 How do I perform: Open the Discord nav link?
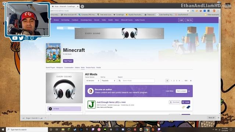[x=97, y=20]
